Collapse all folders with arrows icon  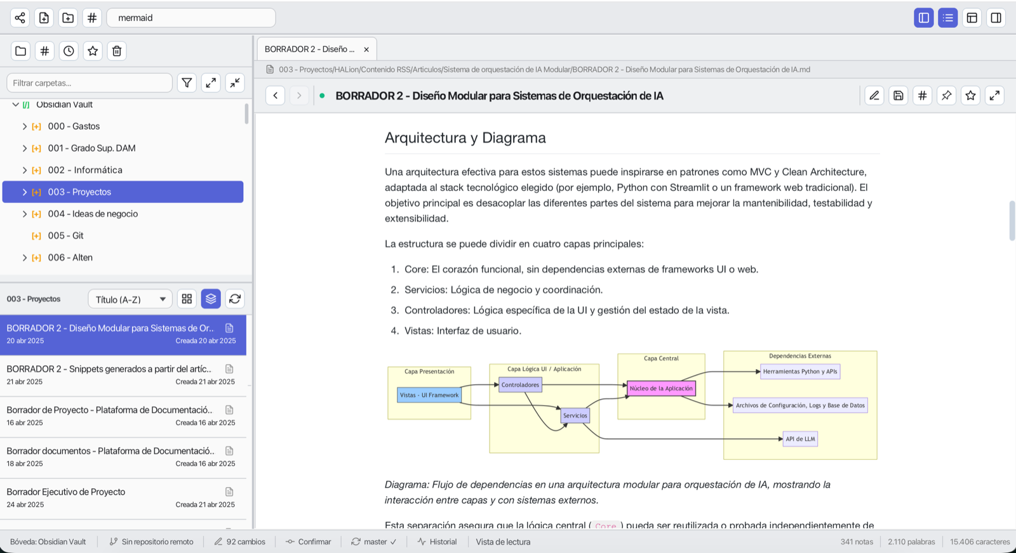235,83
